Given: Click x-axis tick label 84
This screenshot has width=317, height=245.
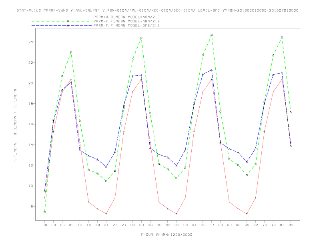Looking at the screenshot, I should coord(291,225).
